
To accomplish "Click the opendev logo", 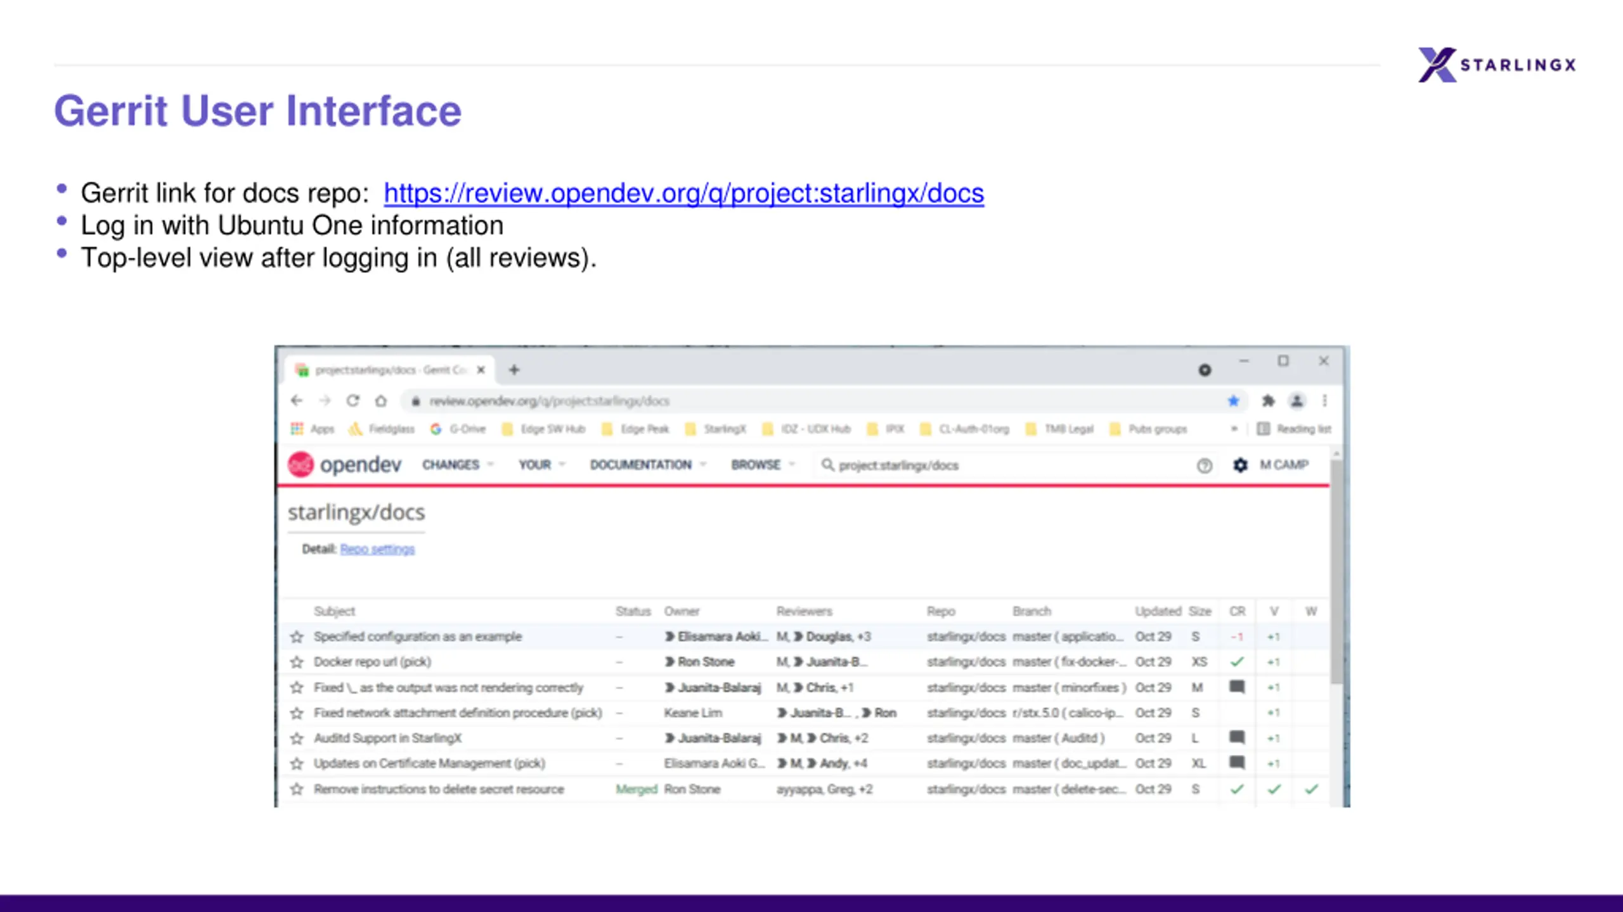I will (x=345, y=465).
